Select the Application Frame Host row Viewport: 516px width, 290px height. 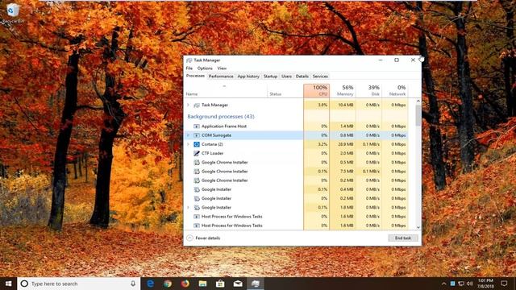(x=296, y=126)
